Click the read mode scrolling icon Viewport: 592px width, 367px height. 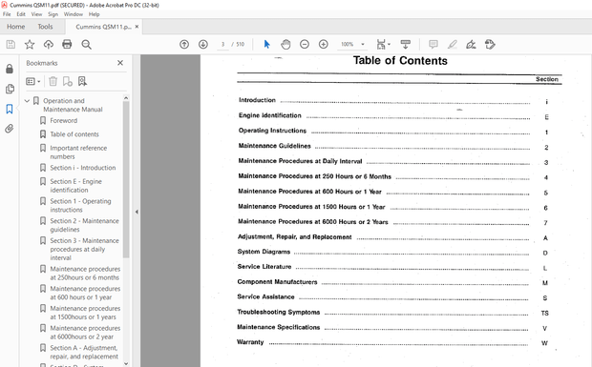[x=406, y=45]
